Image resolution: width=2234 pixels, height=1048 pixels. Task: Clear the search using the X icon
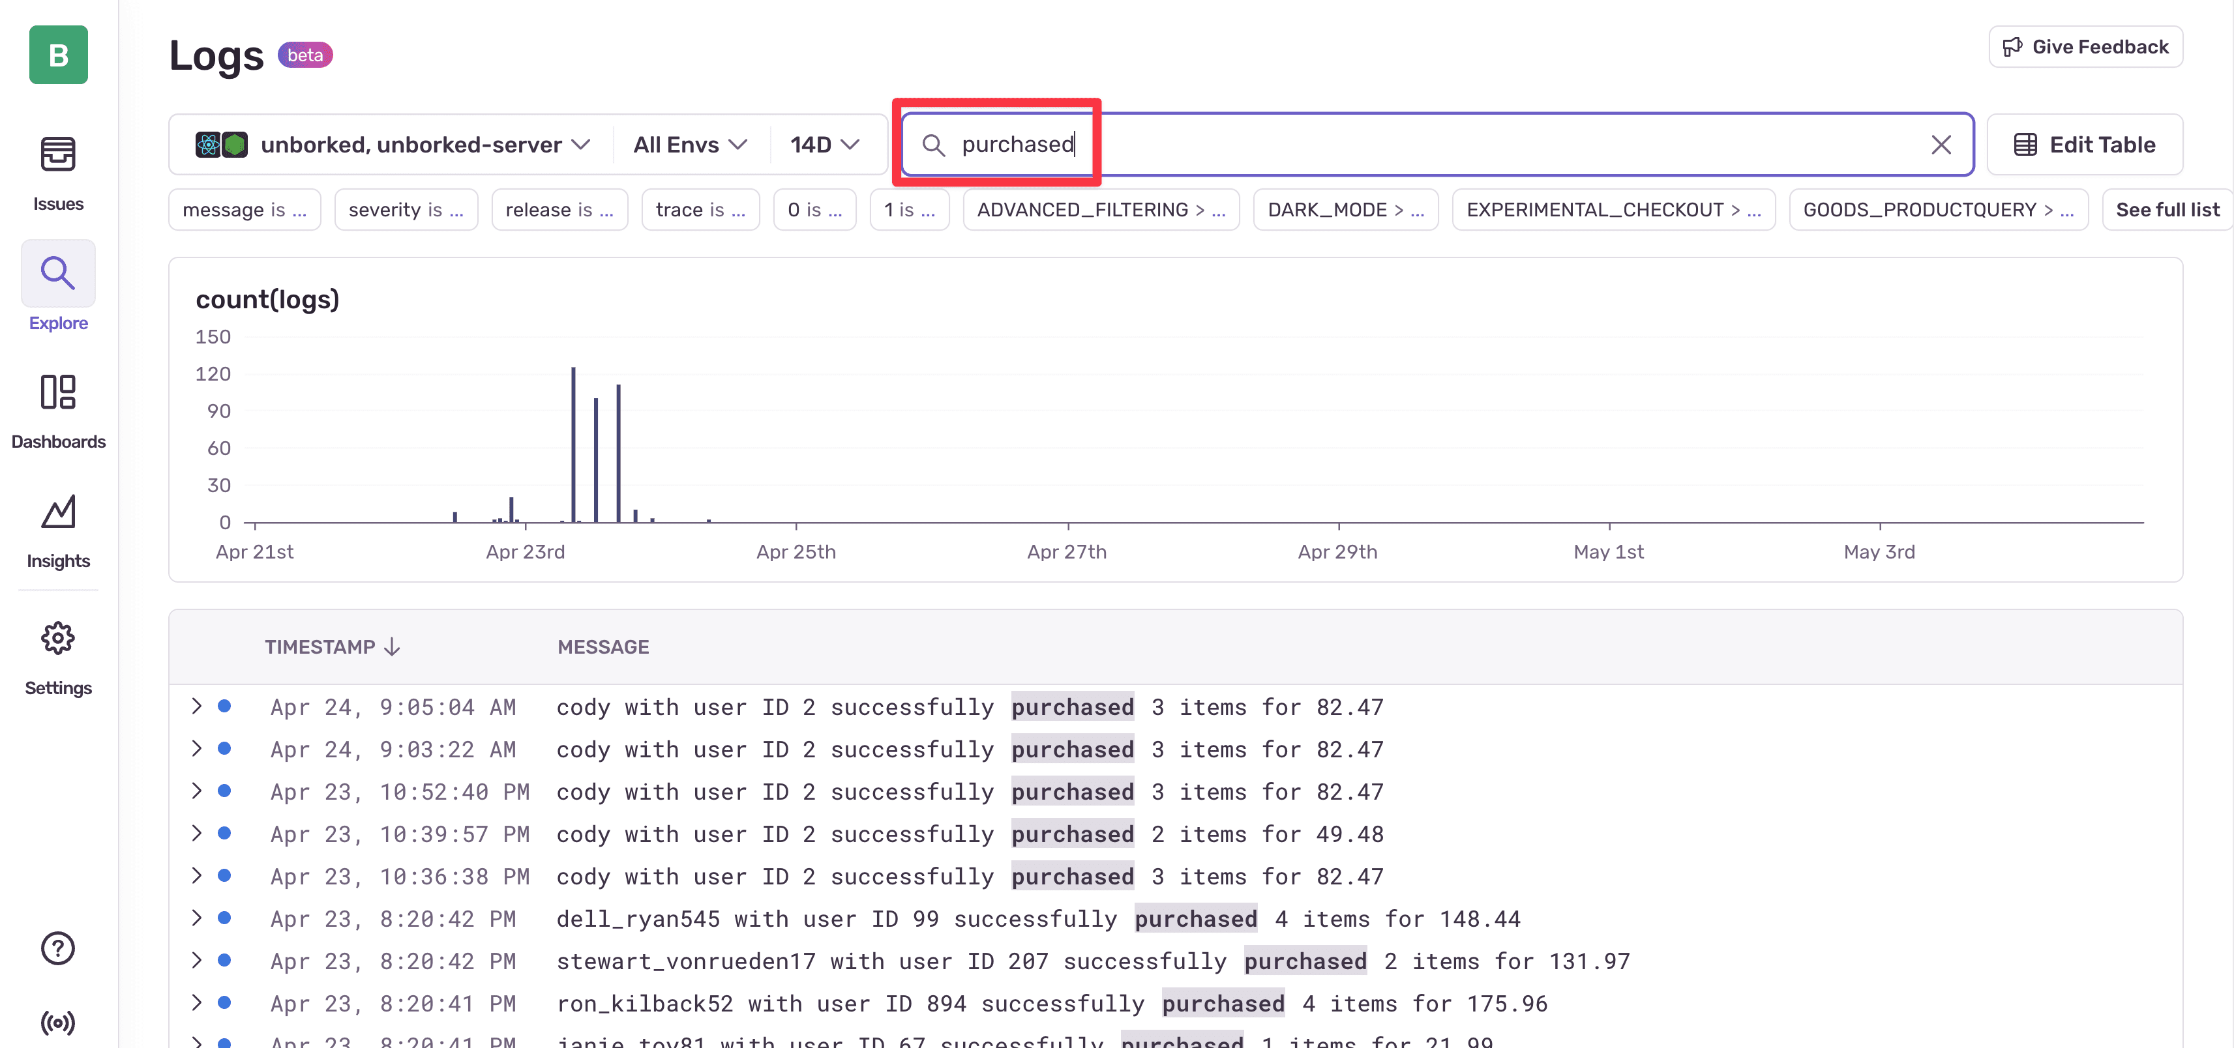[x=1941, y=144]
